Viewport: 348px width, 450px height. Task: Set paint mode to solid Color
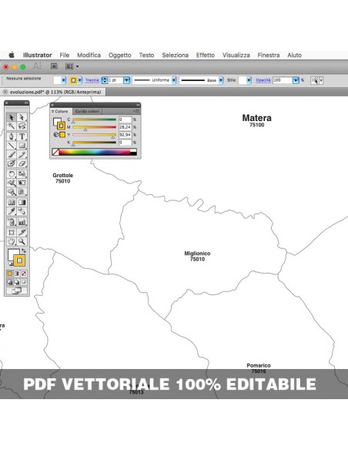click(x=10, y=274)
